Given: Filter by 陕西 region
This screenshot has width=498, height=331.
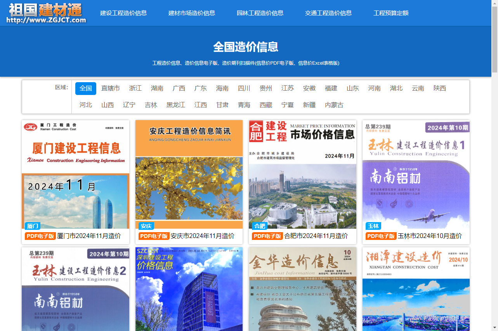Looking at the screenshot, I should 440,88.
